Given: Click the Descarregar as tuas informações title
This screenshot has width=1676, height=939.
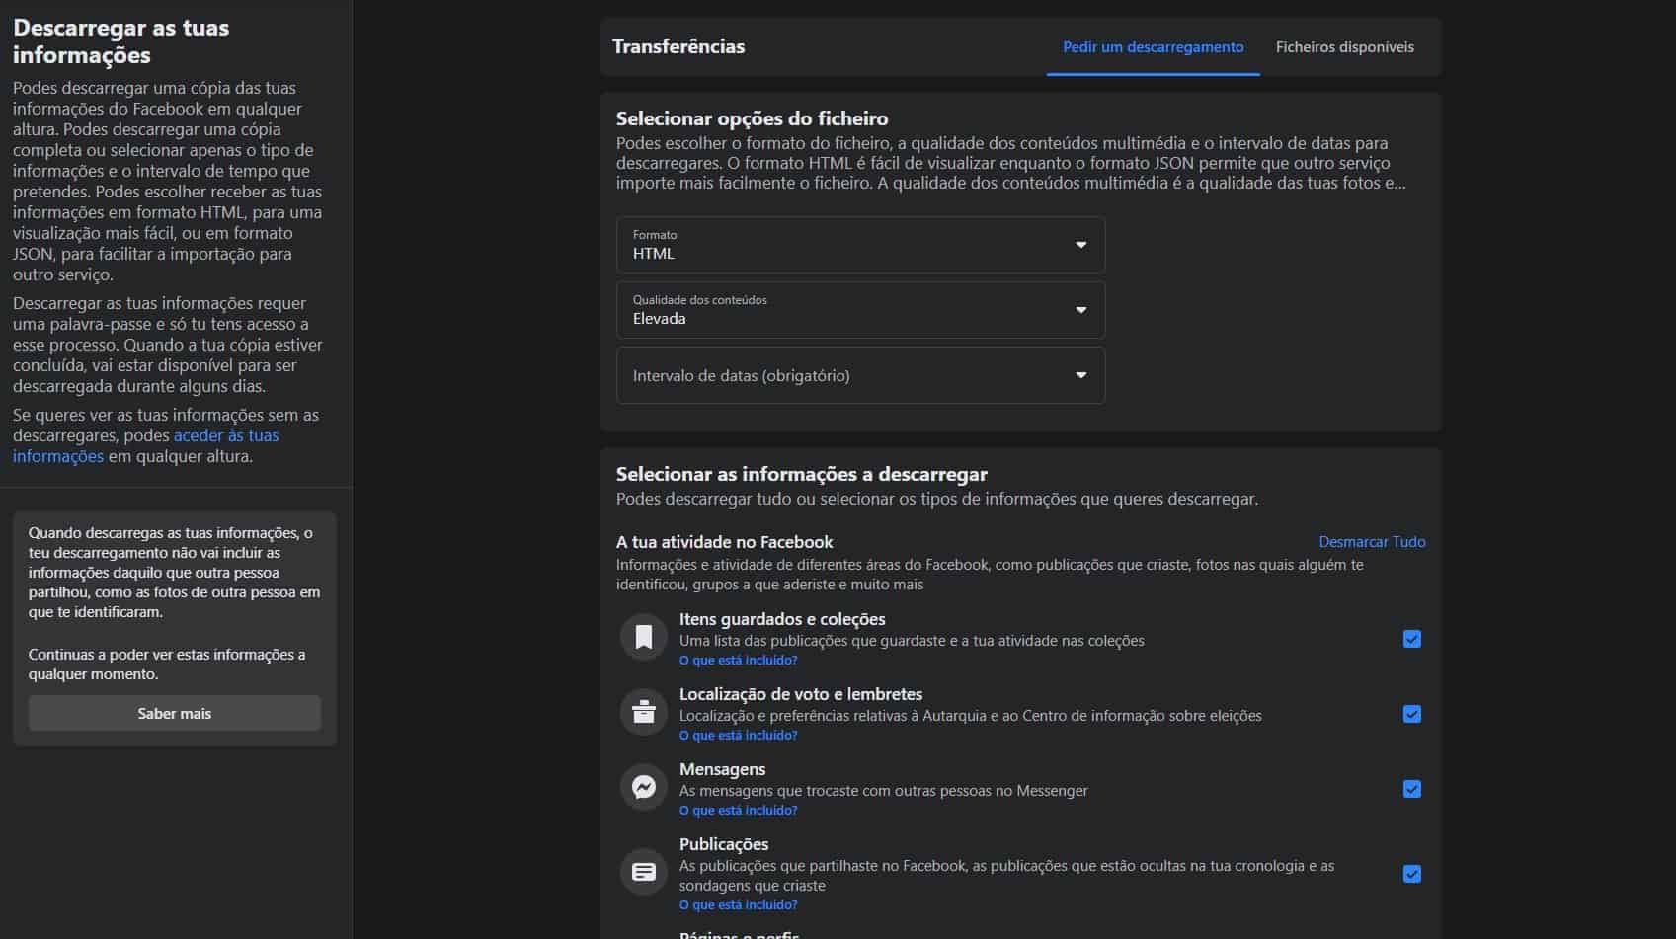Looking at the screenshot, I should click(120, 41).
